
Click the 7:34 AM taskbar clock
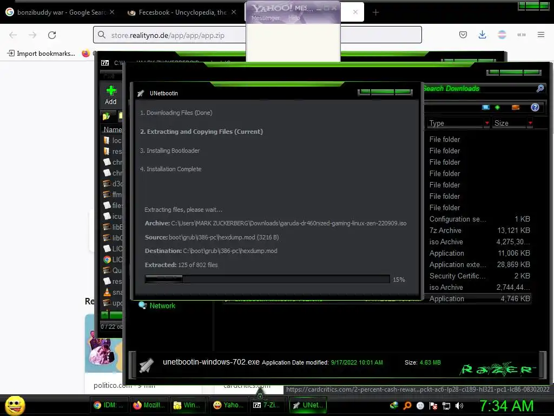[x=506, y=406]
